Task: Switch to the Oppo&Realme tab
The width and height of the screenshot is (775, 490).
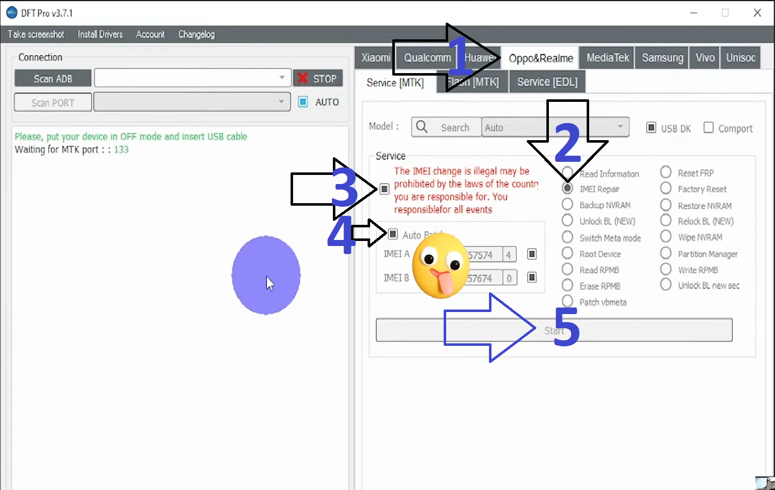Action: 541,58
